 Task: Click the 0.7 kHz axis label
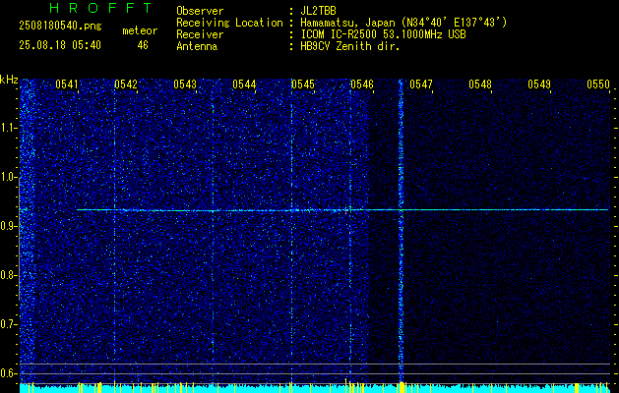pyautogui.click(x=8, y=324)
